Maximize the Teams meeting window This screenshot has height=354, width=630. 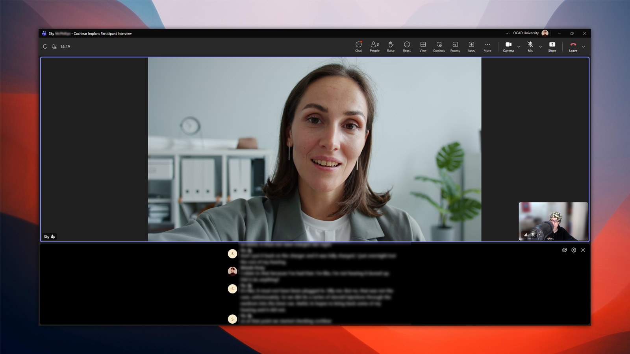tap(572, 33)
